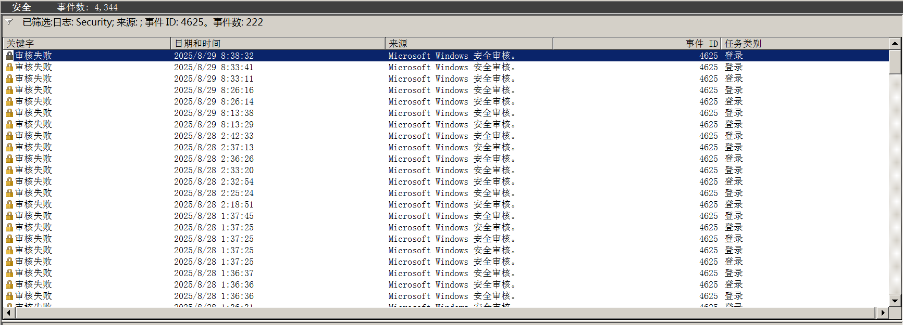Click lock icon of 2:18:51 event

coord(9,204)
